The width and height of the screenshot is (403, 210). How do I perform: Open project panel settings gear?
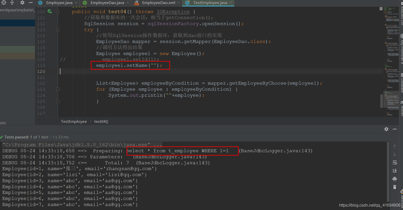pos(22,3)
